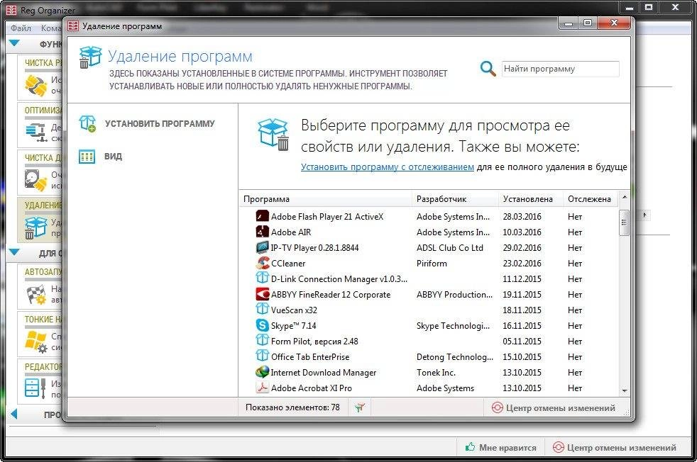Click the install program box icon
Viewport: 697px width, 462px height.
point(87,124)
